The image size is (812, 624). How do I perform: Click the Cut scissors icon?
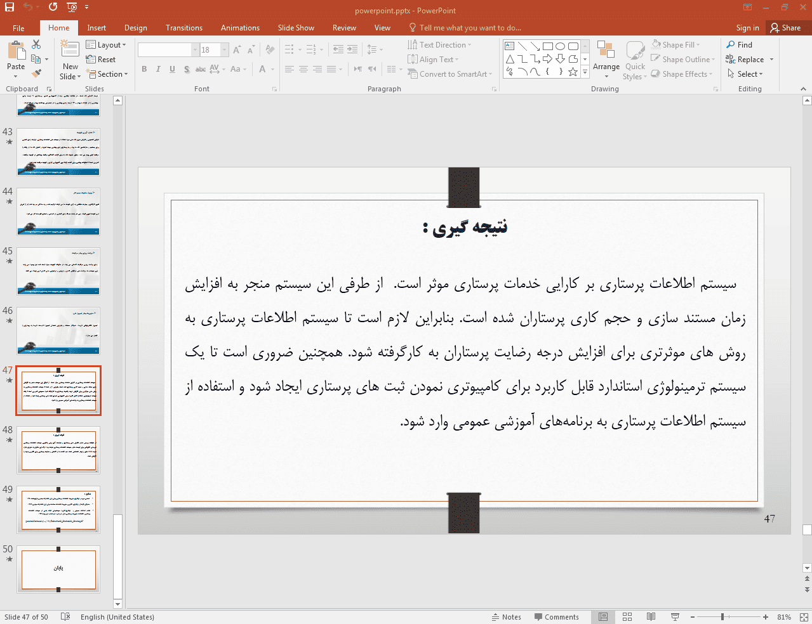36,44
